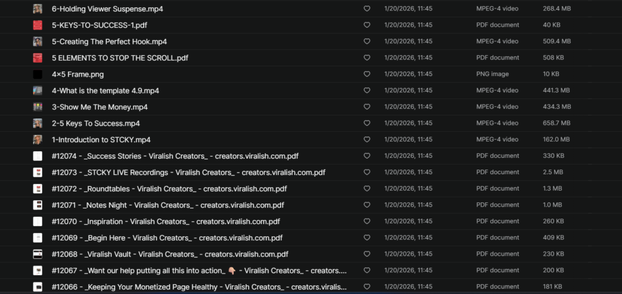The height and width of the screenshot is (294, 622).
Task: Select the #12070 Inspiration file name
Action: 166,221
